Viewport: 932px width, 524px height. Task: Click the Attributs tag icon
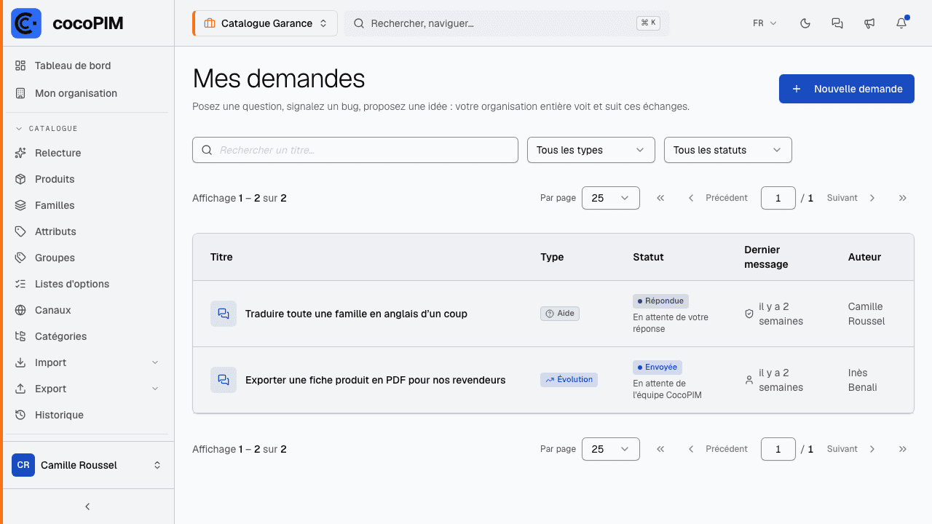(20, 231)
